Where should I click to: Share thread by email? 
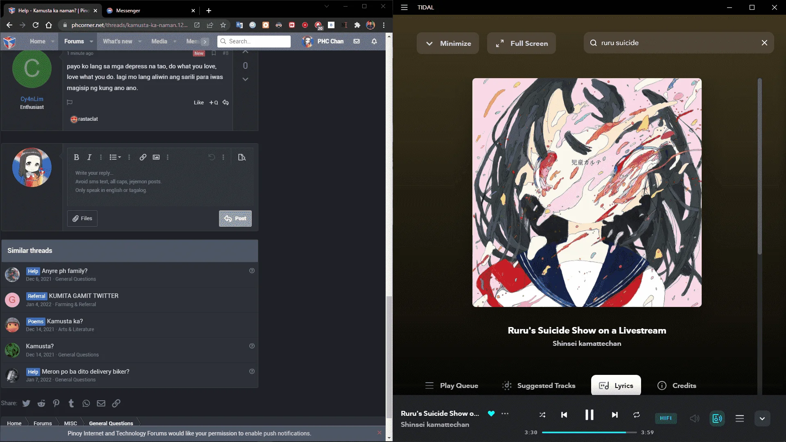click(x=101, y=404)
